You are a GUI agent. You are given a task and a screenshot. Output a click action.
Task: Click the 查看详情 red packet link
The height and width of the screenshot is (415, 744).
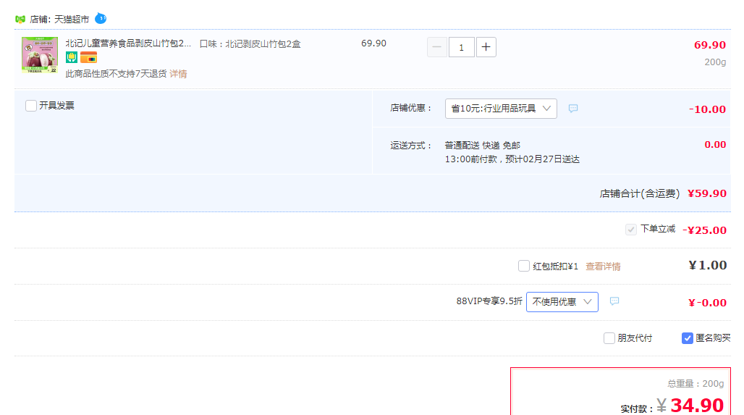(603, 267)
